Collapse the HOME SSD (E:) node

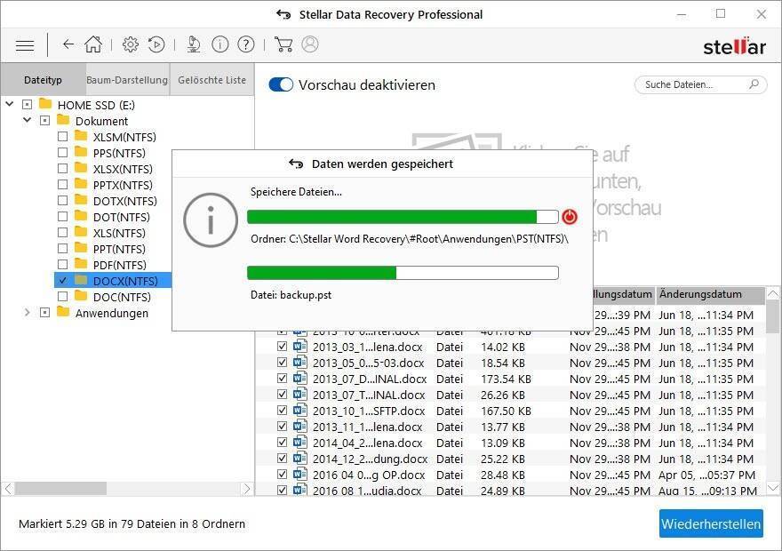10,105
